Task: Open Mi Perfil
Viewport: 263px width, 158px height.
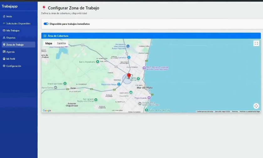Action: (x=18, y=59)
